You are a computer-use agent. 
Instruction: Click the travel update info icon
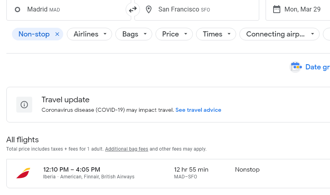click(24, 105)
